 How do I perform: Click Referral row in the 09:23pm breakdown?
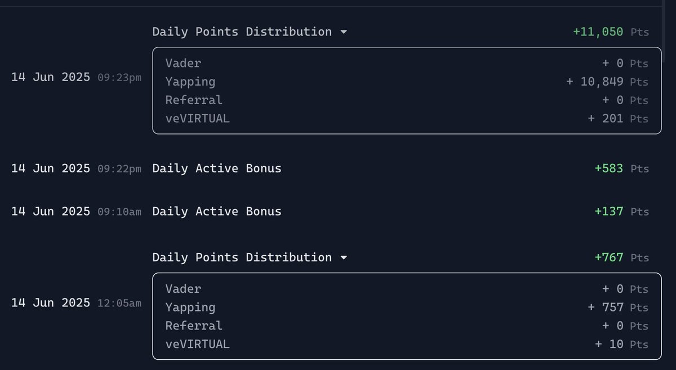pos(407,100)
